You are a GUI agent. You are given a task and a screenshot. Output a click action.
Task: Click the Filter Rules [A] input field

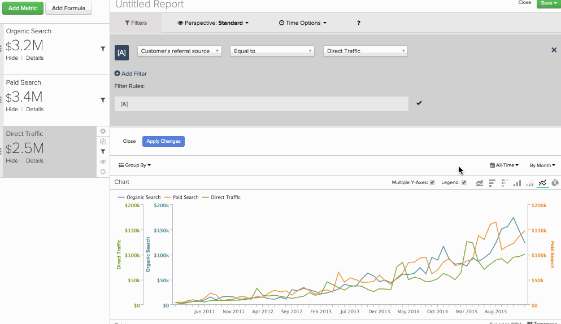[x=261, y=104]
